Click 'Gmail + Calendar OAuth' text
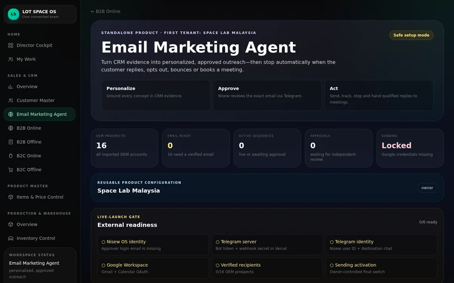454x283 pixels. [x=125, y=272]
